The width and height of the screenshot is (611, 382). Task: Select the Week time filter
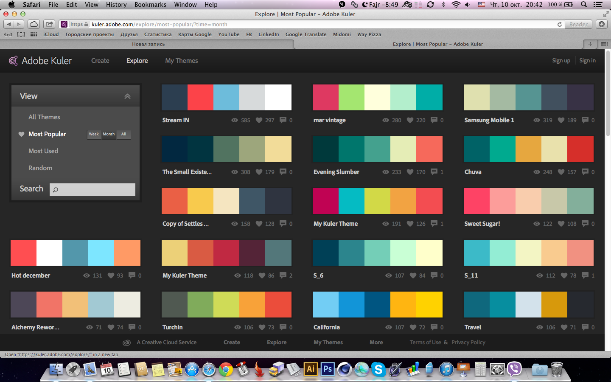94,134
